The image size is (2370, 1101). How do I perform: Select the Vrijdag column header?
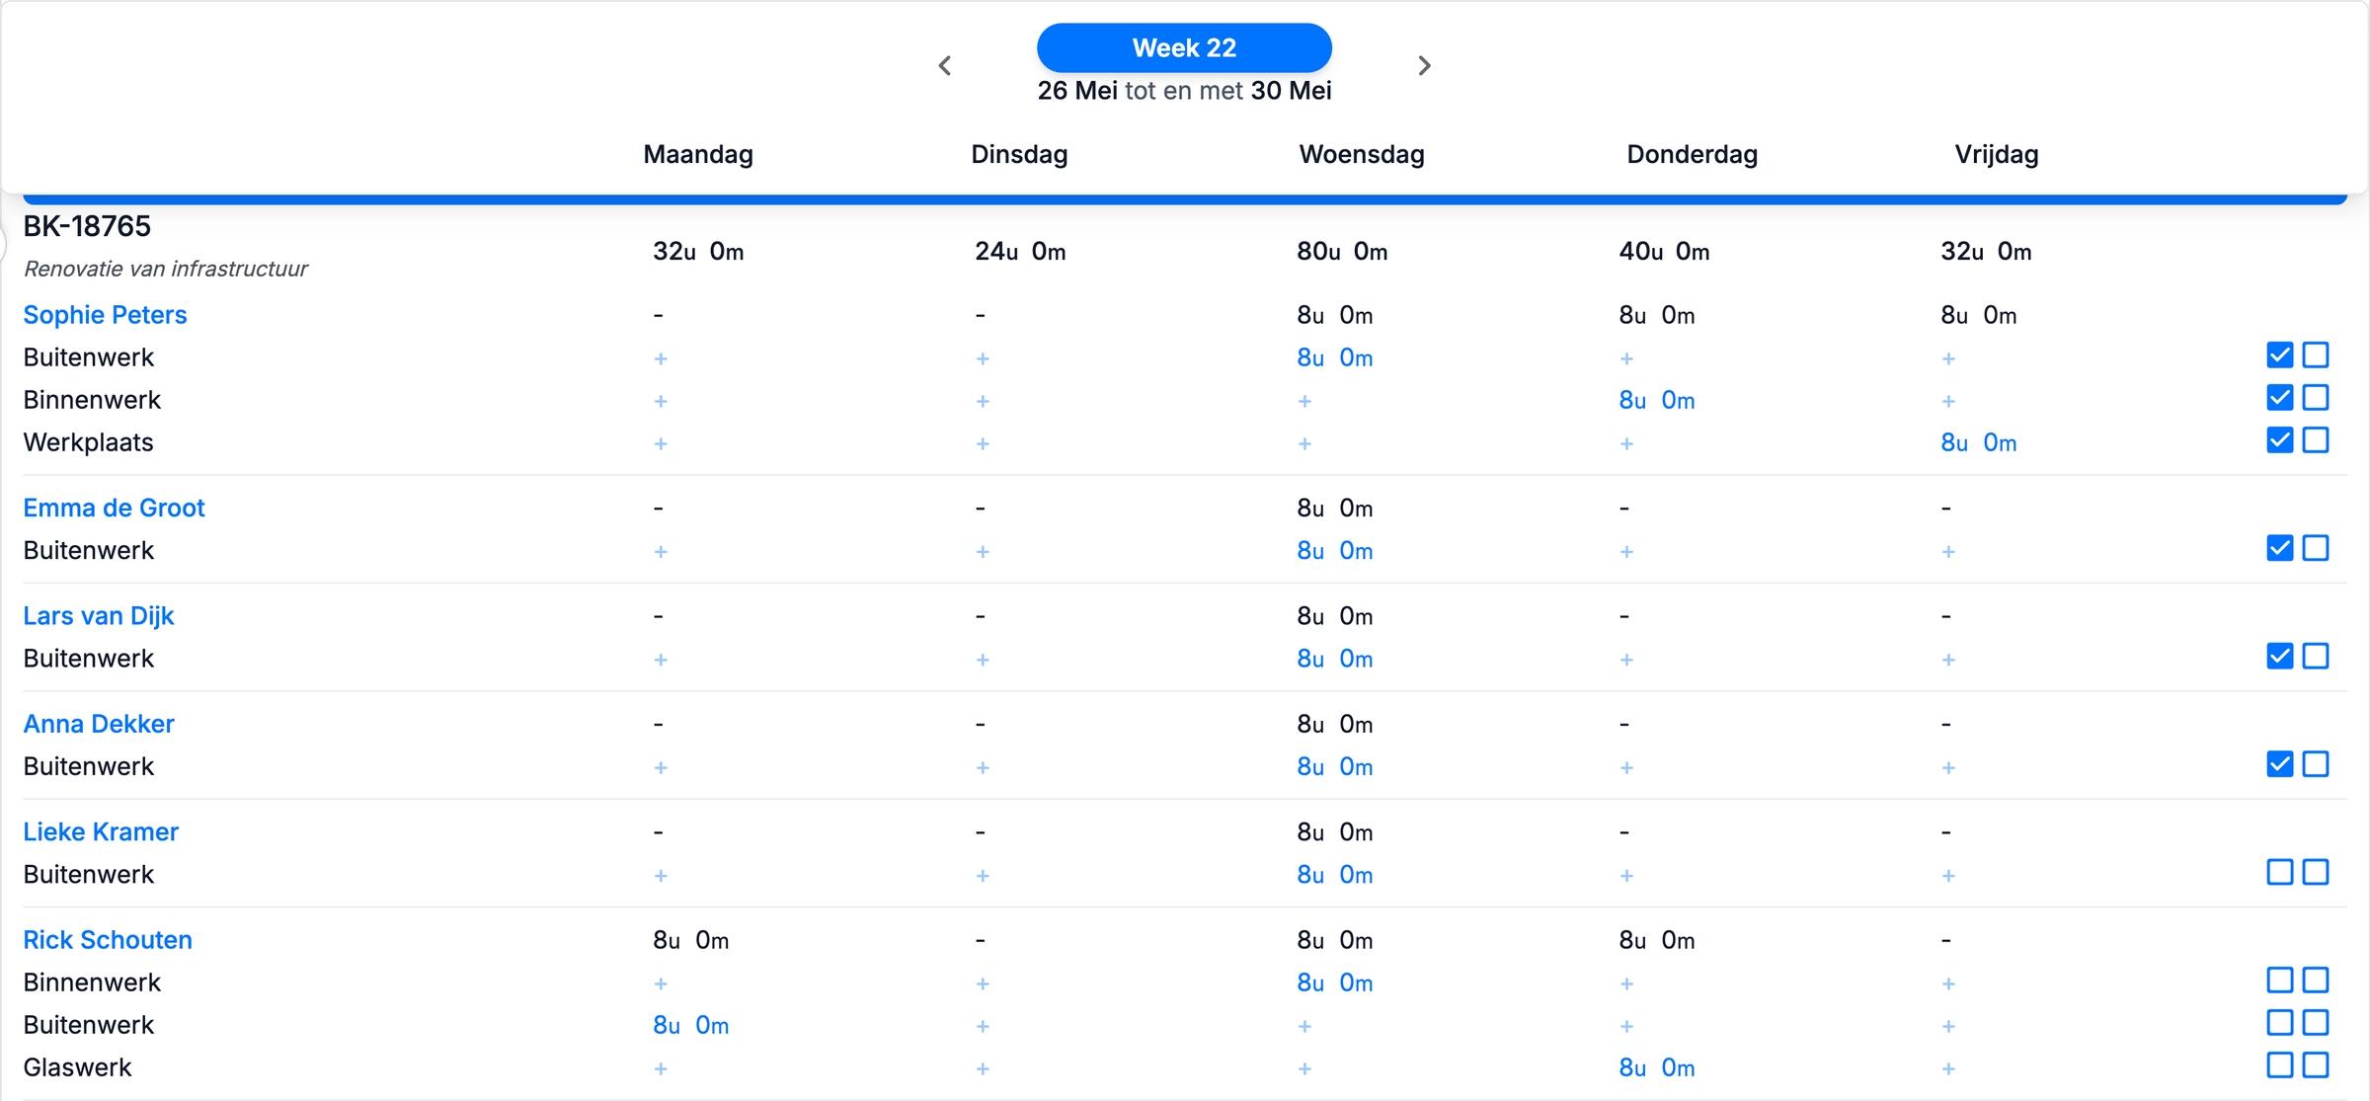1995,154
